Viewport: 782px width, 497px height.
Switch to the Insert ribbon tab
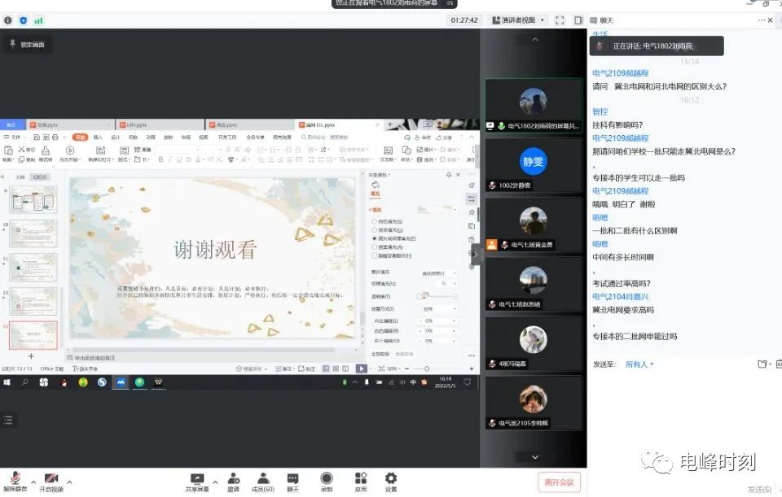(98, 137)
